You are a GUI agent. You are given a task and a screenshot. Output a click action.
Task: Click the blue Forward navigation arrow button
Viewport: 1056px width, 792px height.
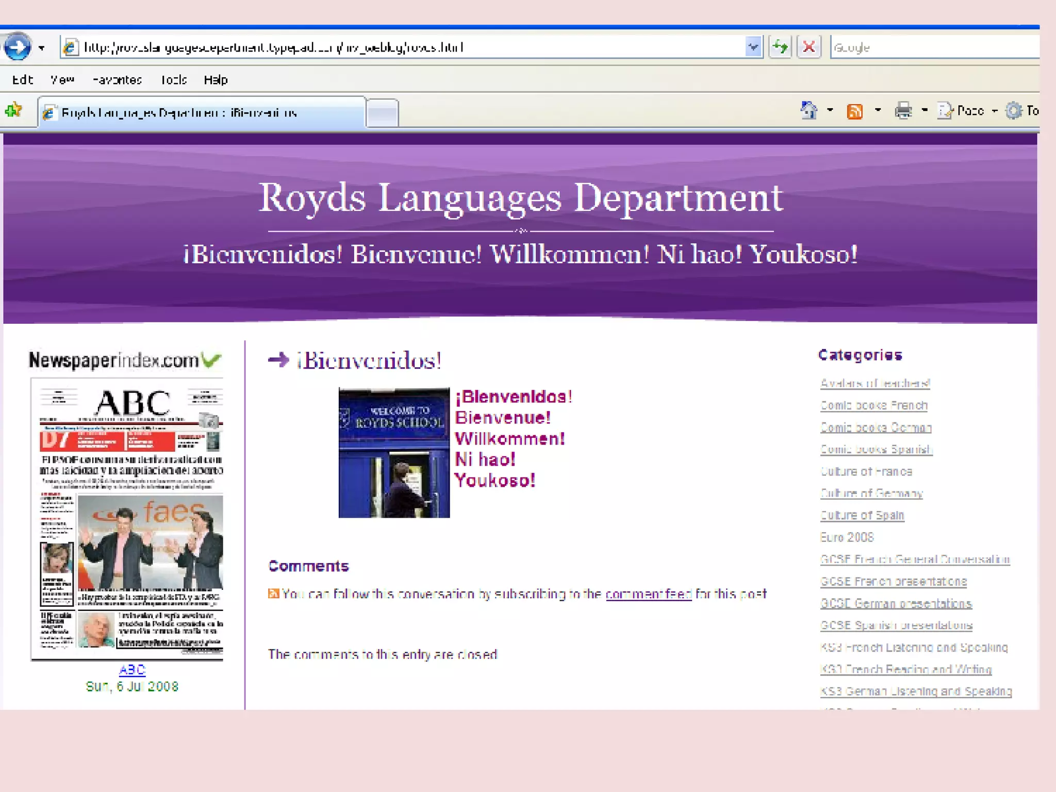pyautogui.click(x=17, y=47)
